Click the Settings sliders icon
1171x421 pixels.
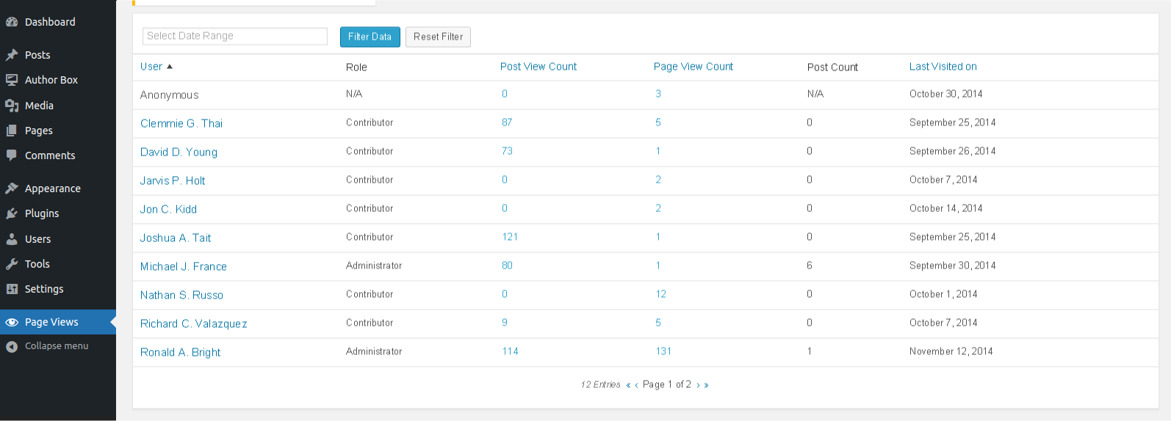[12, 289]
